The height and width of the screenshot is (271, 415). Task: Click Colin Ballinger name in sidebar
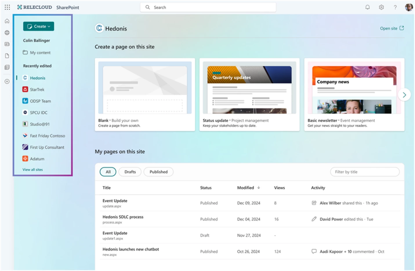click(37, 41)
